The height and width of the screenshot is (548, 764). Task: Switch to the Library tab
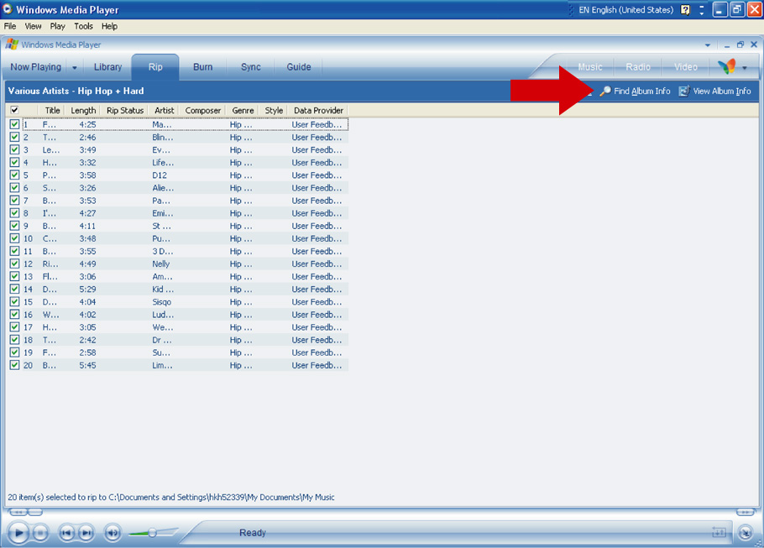click(107, 67)
